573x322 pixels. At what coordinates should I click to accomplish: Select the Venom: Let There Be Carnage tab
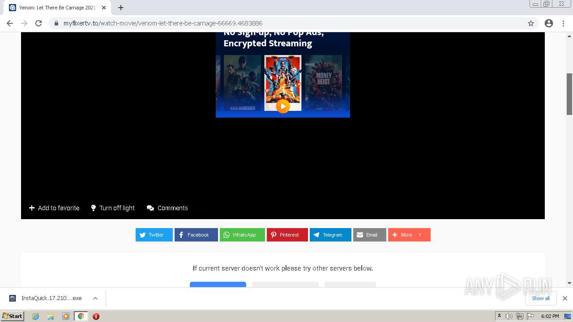57,8
